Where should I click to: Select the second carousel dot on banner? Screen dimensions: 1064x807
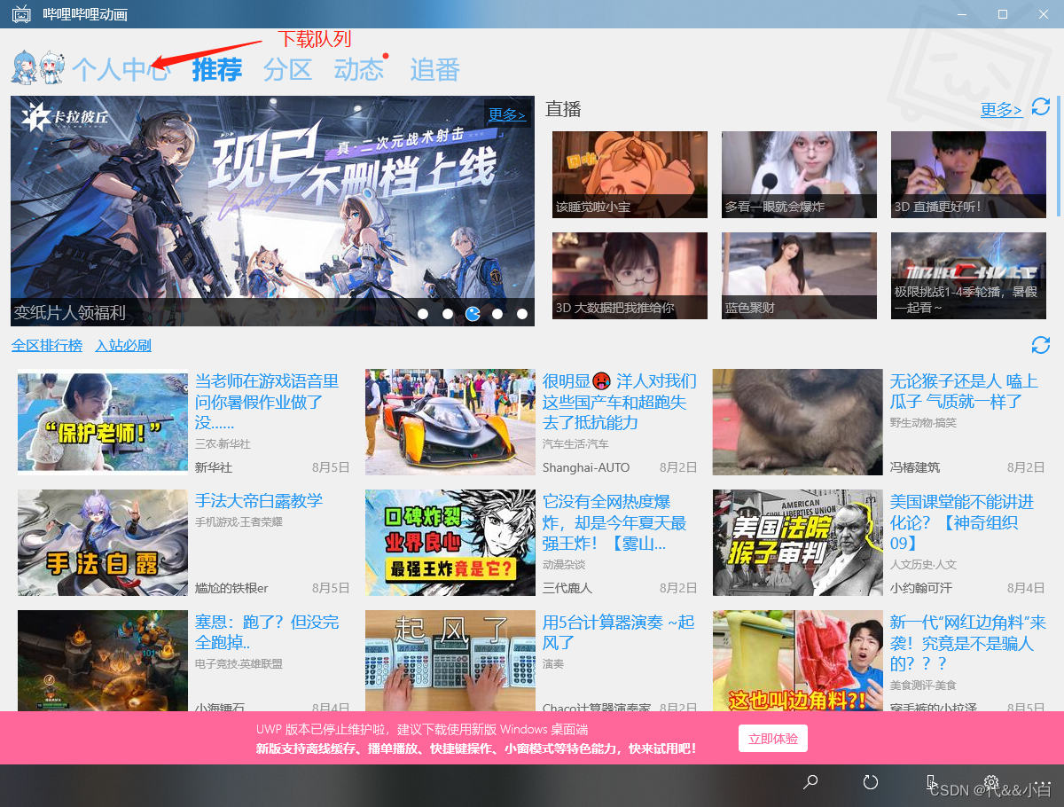point(448,313)
